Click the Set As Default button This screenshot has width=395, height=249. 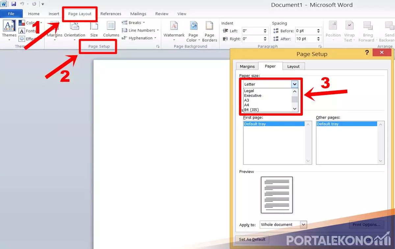click(x=252, y=239)
